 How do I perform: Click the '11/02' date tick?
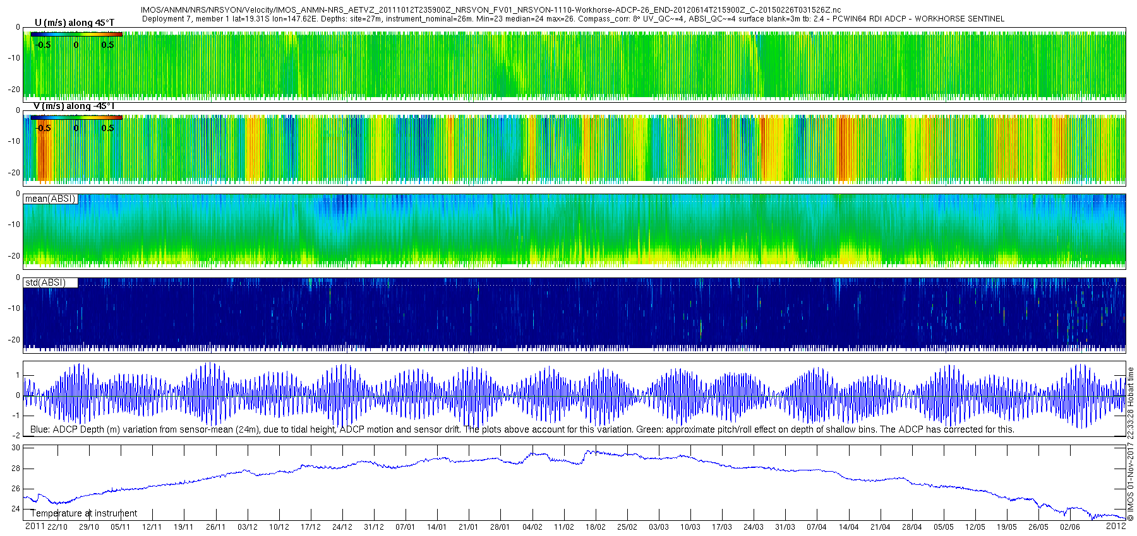click(564, 527)
